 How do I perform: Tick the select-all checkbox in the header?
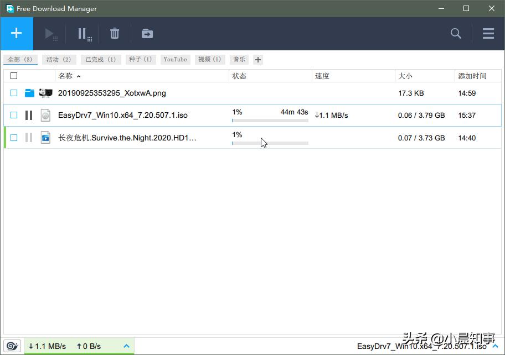14,76
